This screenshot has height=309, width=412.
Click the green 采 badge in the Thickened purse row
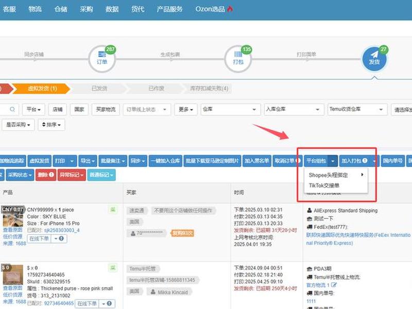pyautogui.click(x=113, y=268)
